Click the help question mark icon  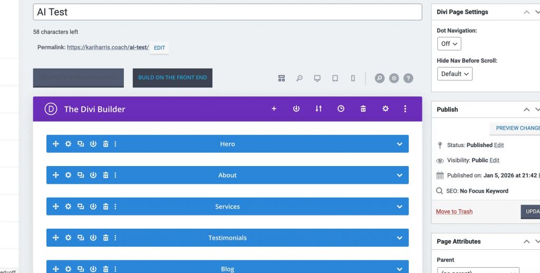[x=408, y=79]
